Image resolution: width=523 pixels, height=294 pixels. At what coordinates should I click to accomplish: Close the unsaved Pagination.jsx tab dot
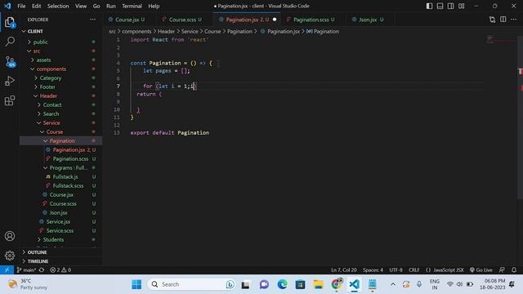(x=275, y=20)
